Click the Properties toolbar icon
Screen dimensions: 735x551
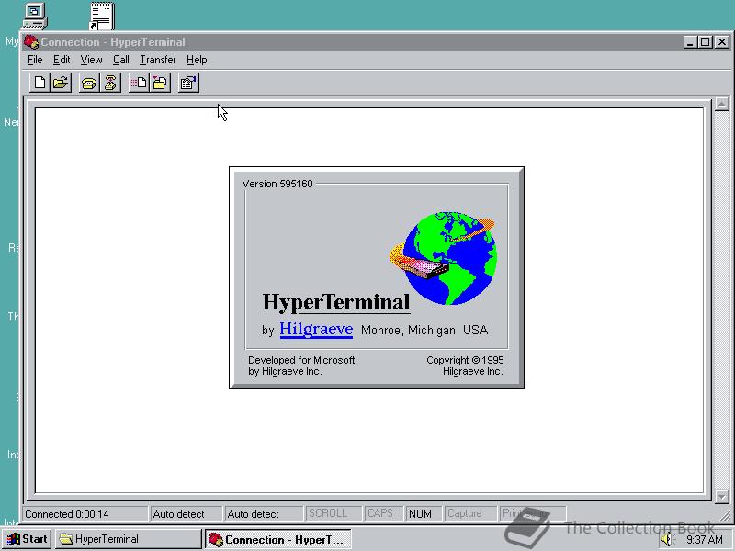pyautogui.click(x=188, y=83)
